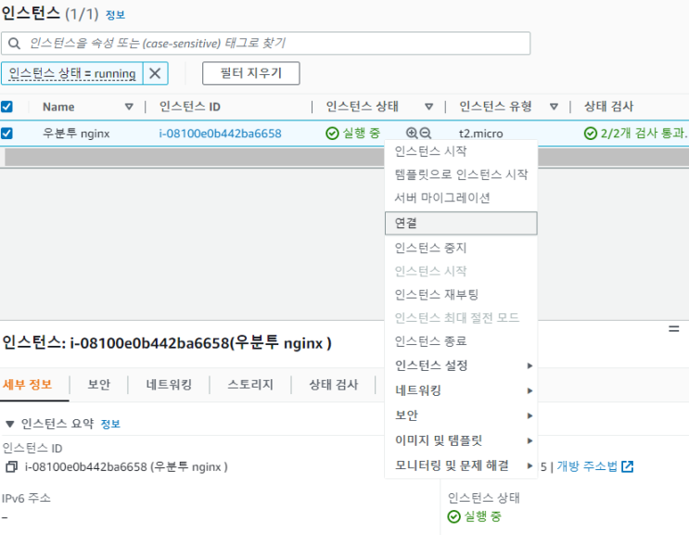Switch to the 보안 tab

pos(99,385)
